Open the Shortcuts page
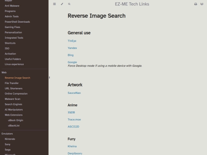 pyautogui.click(x=10, y=43)
